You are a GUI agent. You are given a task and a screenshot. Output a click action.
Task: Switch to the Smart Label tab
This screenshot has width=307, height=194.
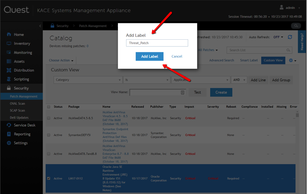(x=248, y=61)
